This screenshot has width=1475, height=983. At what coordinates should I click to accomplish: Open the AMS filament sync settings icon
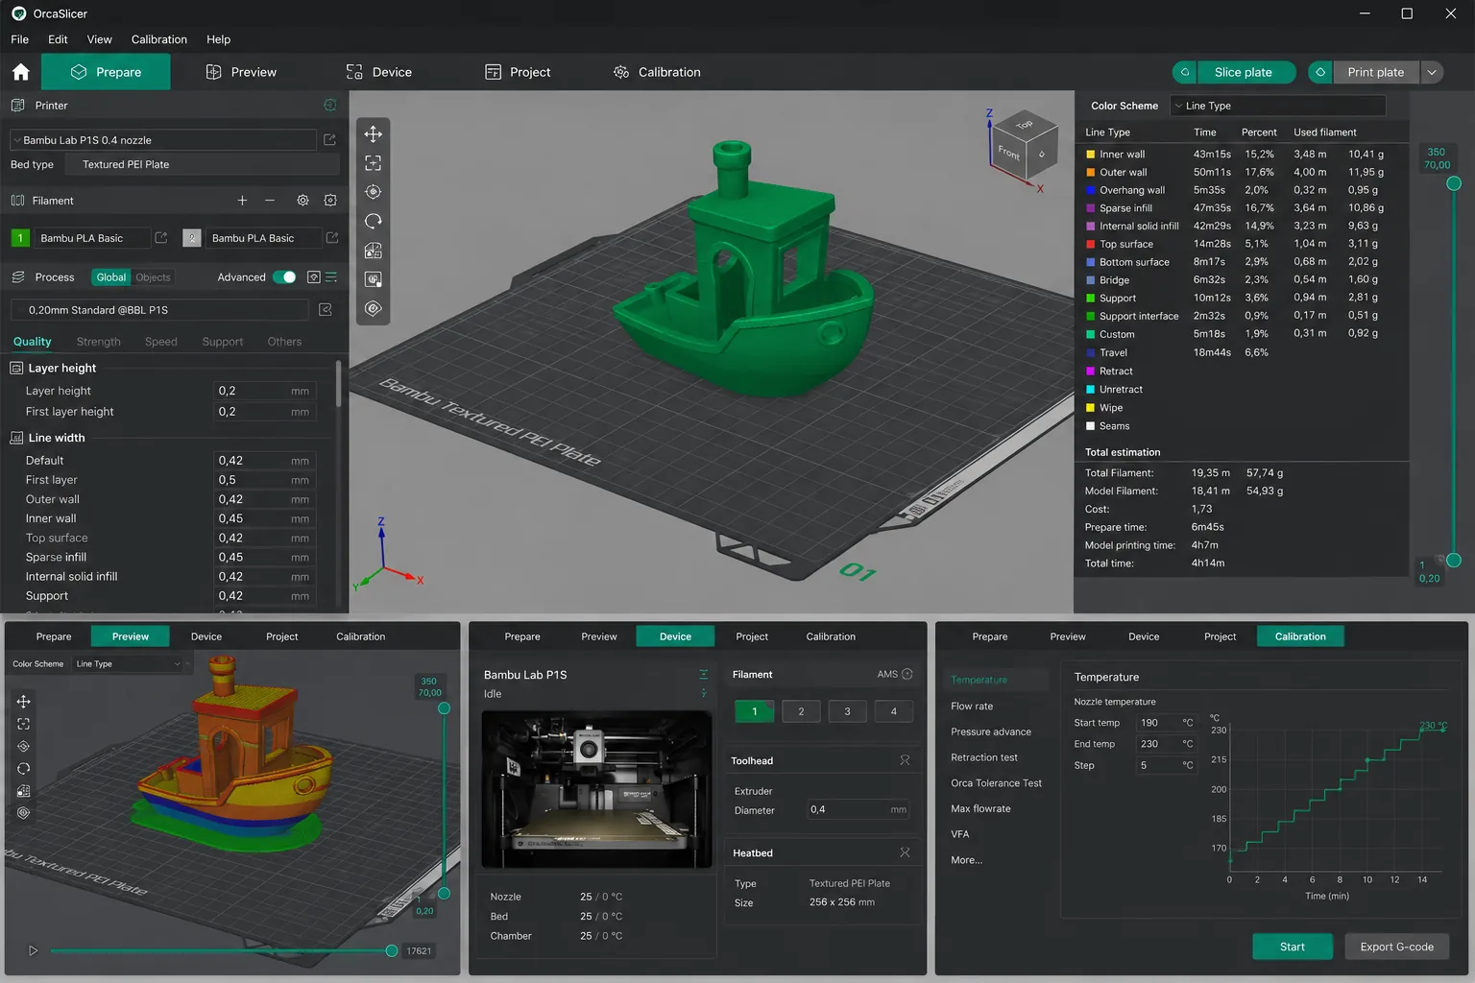pyautogui.click(x=330, y=201)
